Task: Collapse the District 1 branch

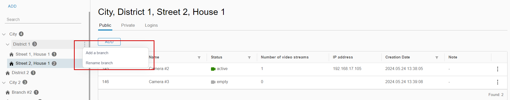Action: [x=8, y=44]
